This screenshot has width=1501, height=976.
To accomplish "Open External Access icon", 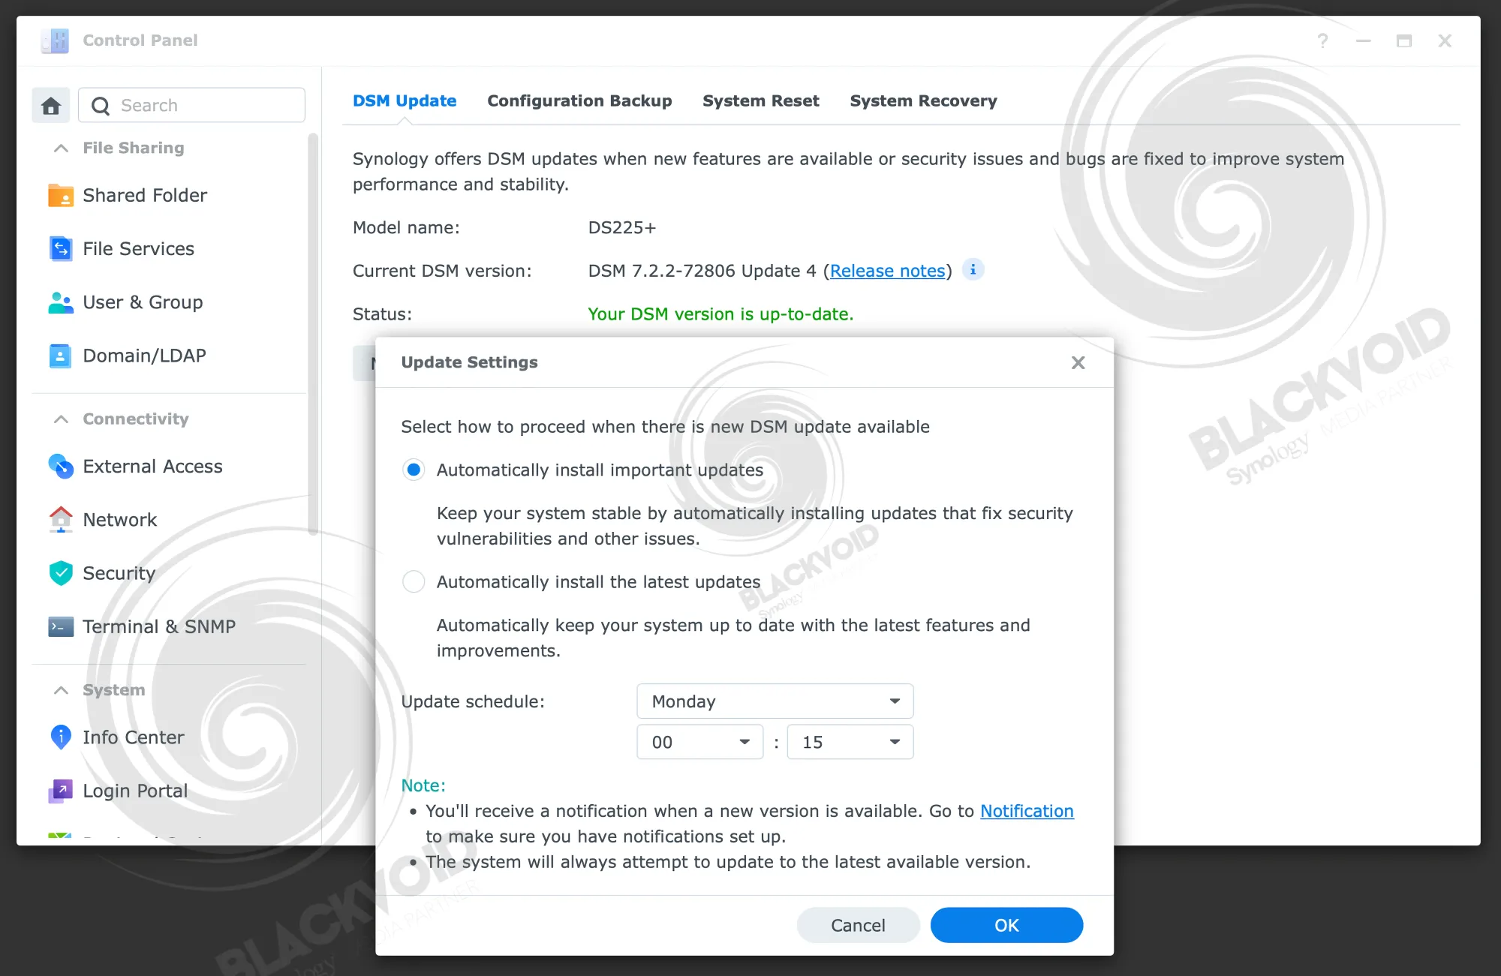I will [61, 467].
